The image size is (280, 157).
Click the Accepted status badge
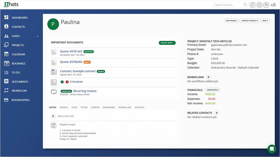(x=89, y=52)
